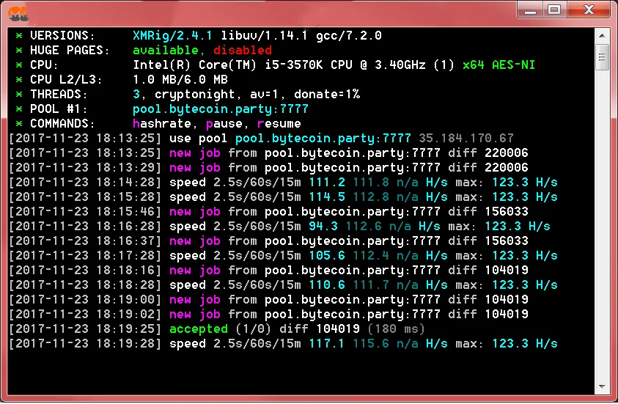Screen dimensions: 618x404
Task: Click the scrollbar down arrow
Action: 602,386
